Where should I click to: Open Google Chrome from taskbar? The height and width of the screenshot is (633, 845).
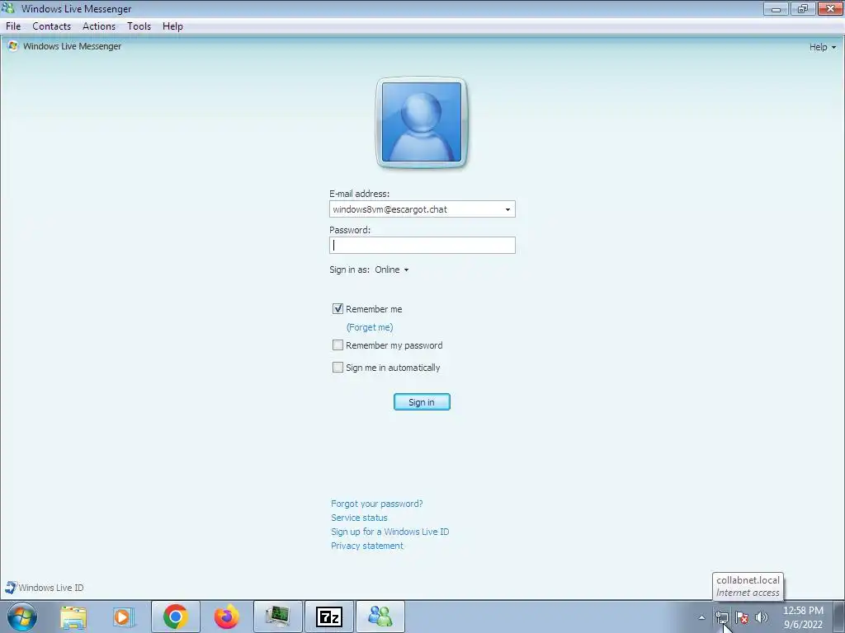(x=176, y=617)
